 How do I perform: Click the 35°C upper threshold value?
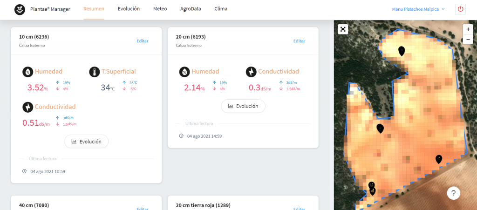[134, 82]
